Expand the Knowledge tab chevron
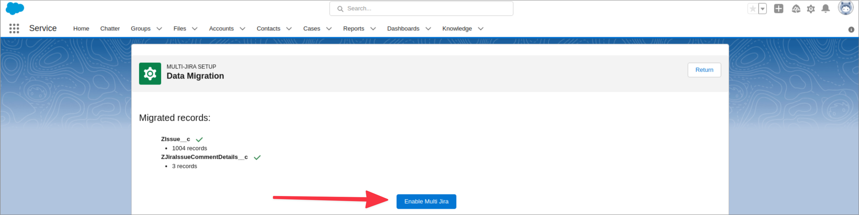 coord(481,29)
